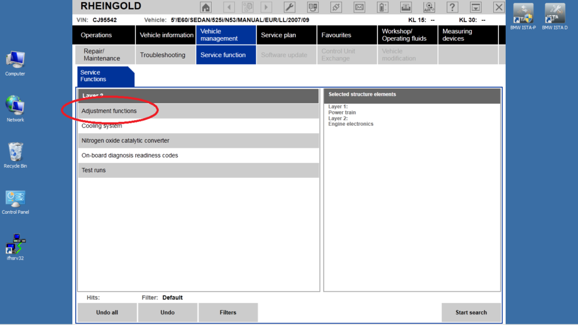Go to the Rheingold home screen icon
This screenshot has height=325, width=578.
coord(205,7)
